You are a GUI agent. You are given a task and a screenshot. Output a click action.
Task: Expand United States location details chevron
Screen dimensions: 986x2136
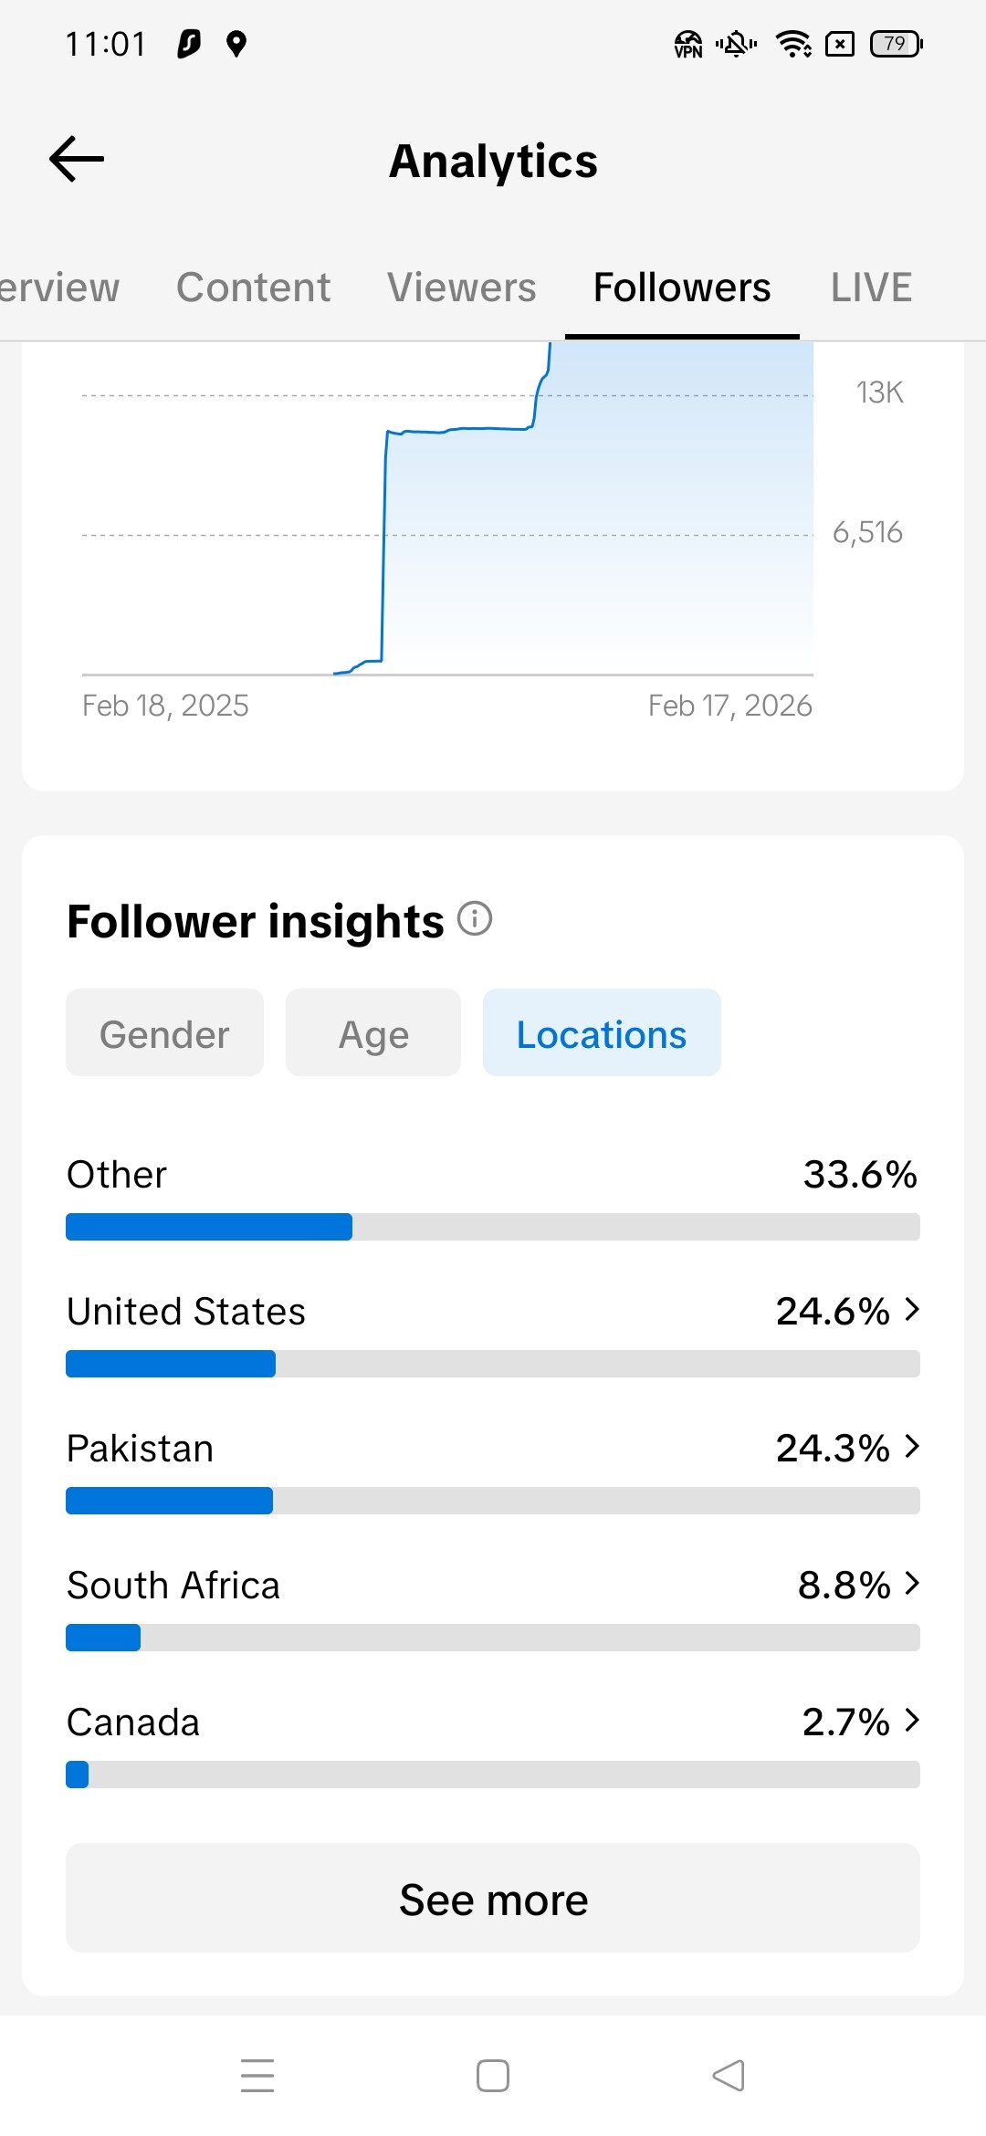(x=912, y=1310)
